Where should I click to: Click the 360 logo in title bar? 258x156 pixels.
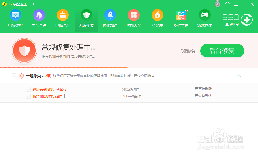pyautogui.click(x=5, y=4)
